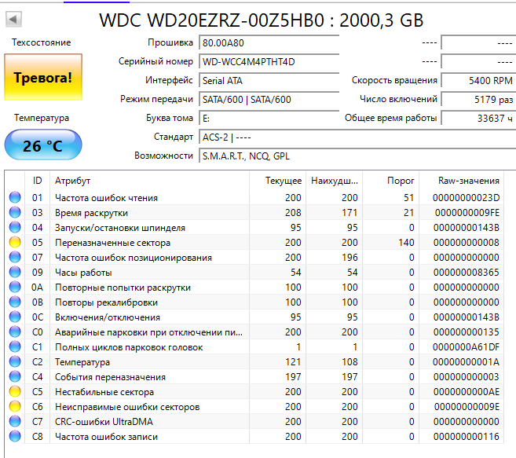
Task: Select the События переназначения row
Action: tap(254, 376)
